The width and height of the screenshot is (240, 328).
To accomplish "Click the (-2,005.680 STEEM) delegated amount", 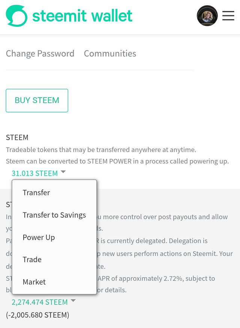I will click(x=37, y=315).
